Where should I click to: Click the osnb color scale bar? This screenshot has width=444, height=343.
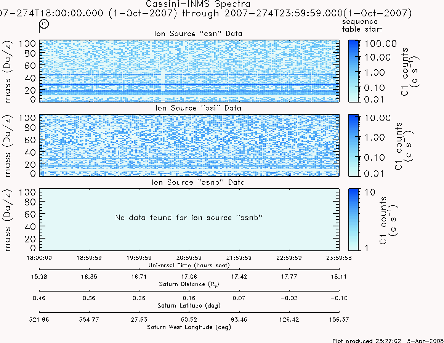353,220
